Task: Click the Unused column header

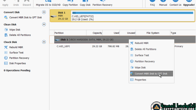Action: point(128,33)
